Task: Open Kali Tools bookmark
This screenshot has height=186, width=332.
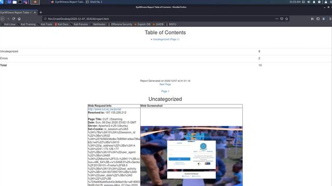Action: pos(45,24)
